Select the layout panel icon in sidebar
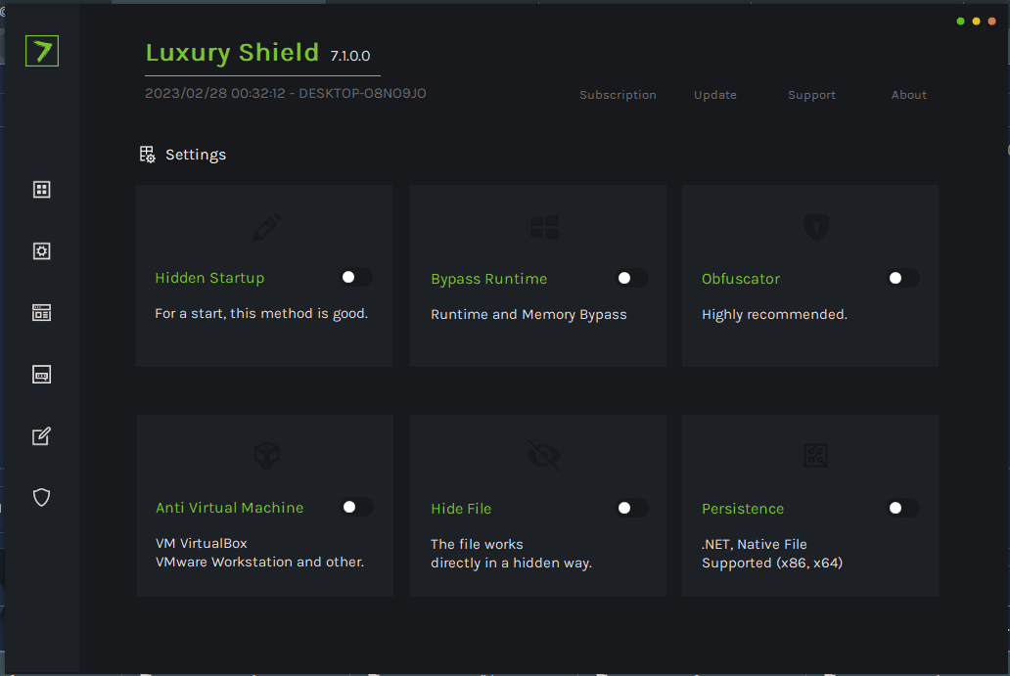This screenshot has height=676, width=1010. coord(42,313)
